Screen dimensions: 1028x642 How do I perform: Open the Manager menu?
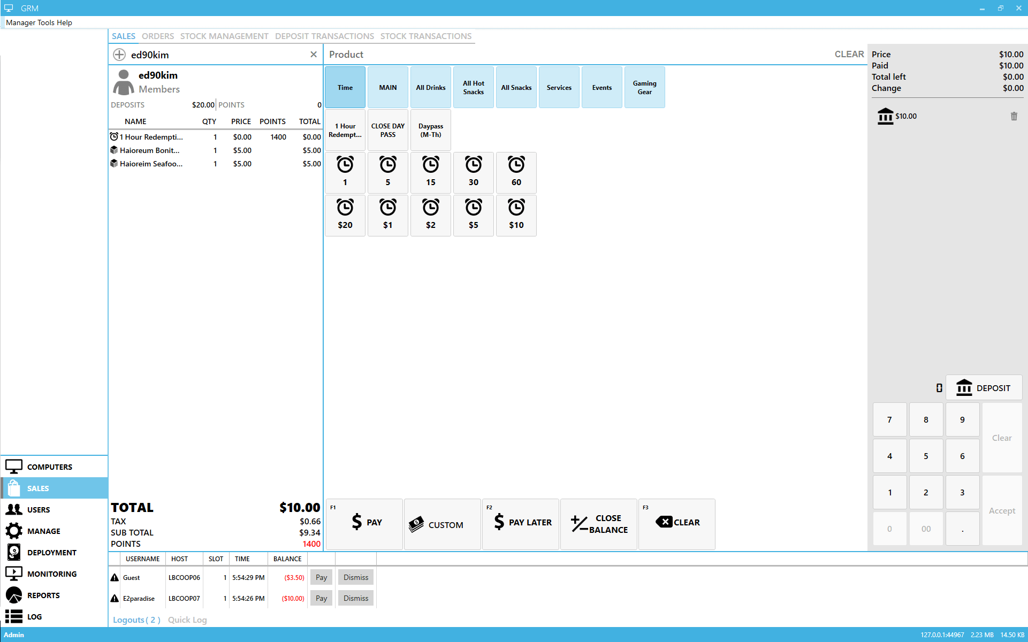pyautogui.click(x=20, y=22)
